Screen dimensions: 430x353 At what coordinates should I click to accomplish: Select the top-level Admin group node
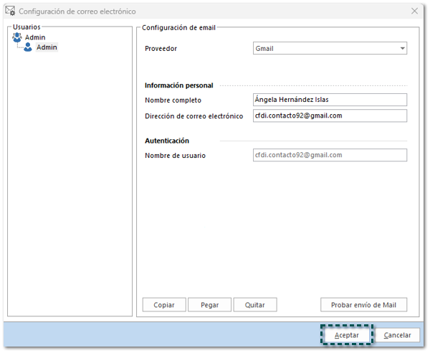coord(35,37)
